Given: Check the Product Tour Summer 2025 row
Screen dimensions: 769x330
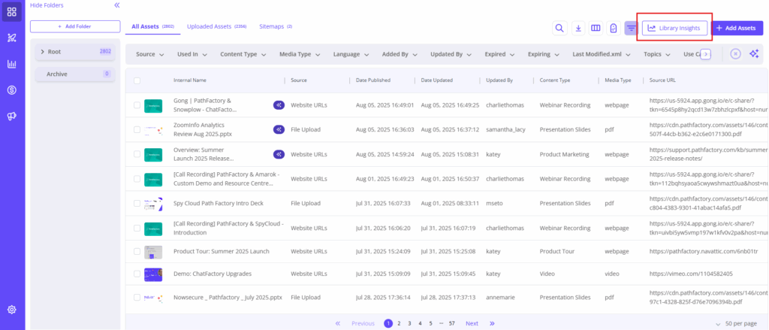Looking at the screenshot, I should pos(137,251).
